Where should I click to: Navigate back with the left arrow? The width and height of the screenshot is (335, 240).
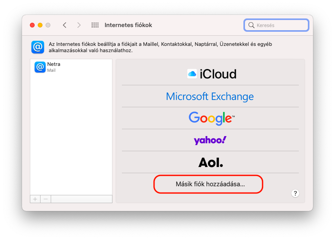coord(64,25)
